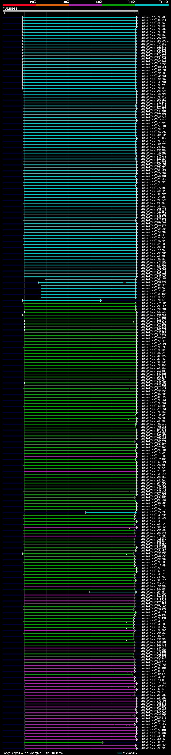Screen dimensions: 171x755
Task: Click the cyan ~100% identity color bar
Action: [x=152, y=5]
